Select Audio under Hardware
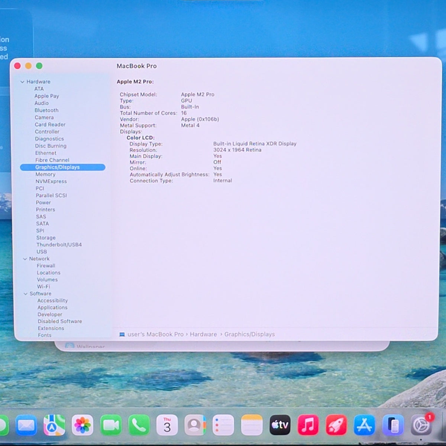The height and width of the screenshot is (446, 446). [42, 103]
